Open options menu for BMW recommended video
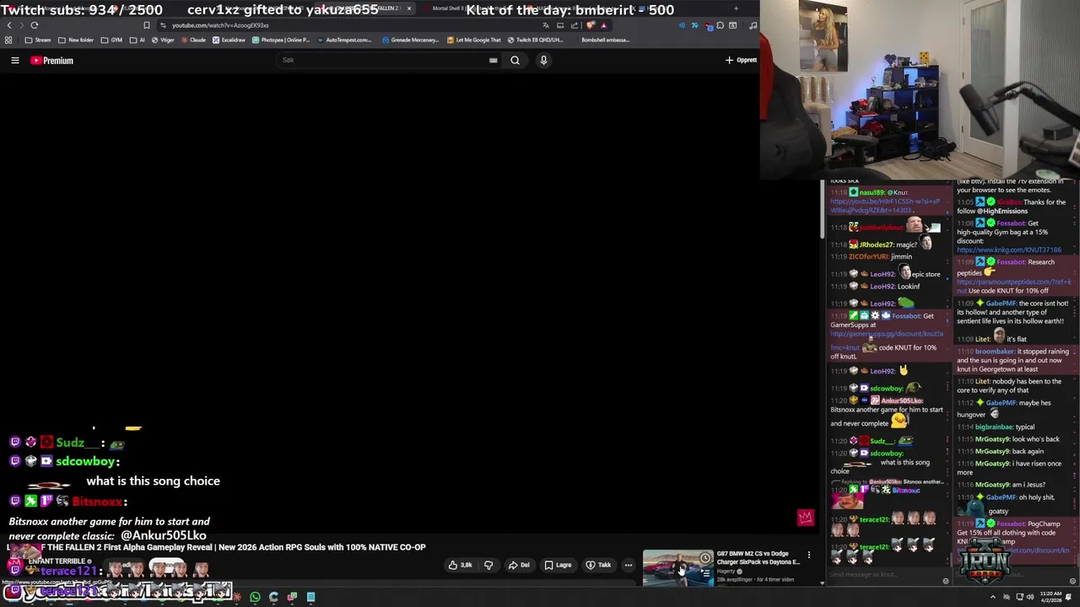This screenshot has width=1080, height=607. tap(808, 555)
